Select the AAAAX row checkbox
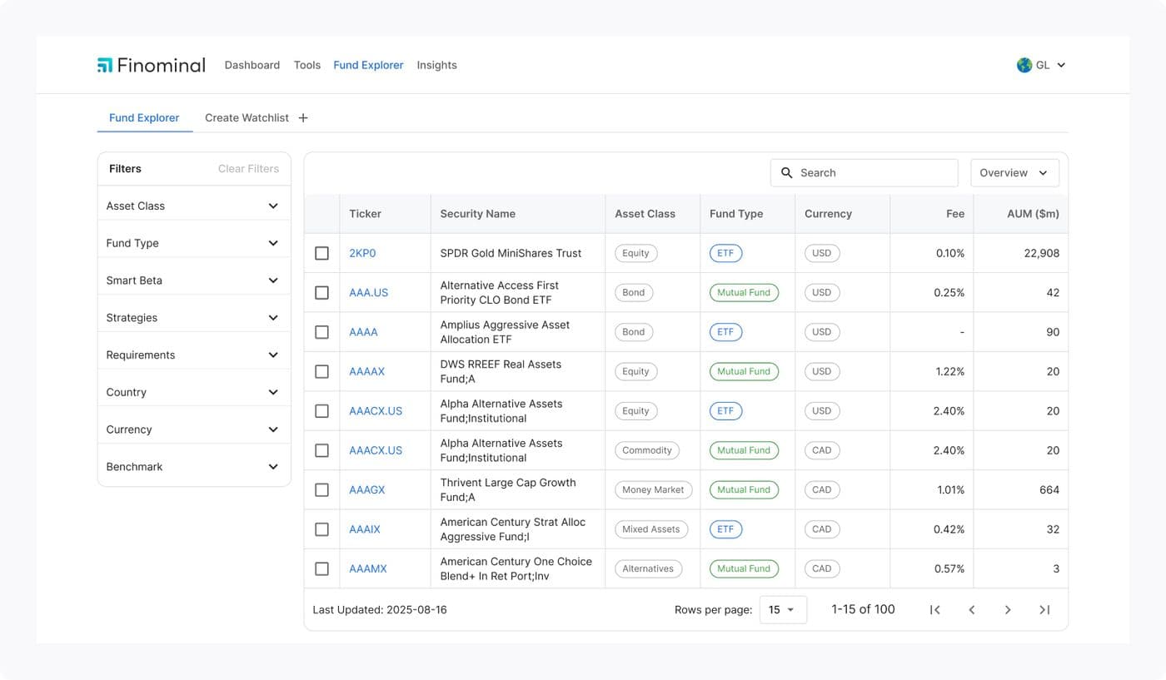The width and height of the screenshot is (1166, 680). point(321,372)
